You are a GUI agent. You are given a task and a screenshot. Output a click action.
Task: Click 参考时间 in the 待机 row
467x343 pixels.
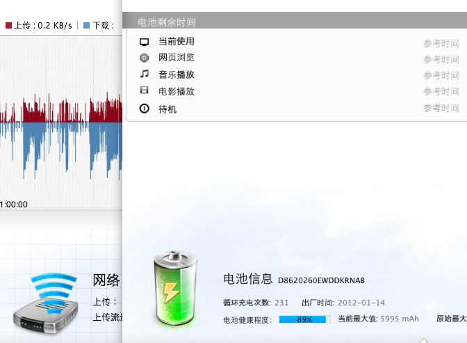click(441, 108)
